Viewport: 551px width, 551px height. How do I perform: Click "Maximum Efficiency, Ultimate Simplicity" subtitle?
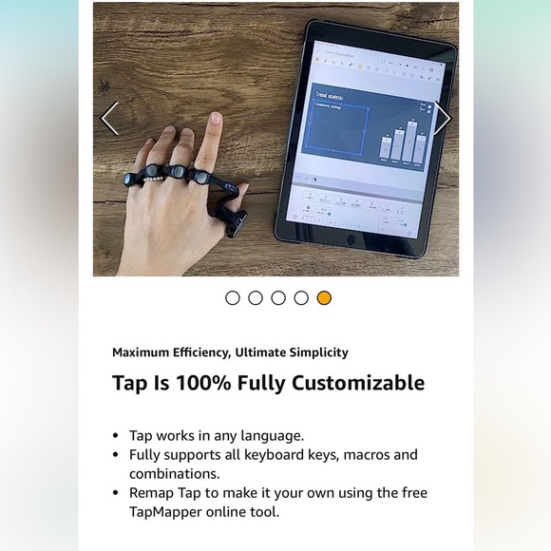(x=230, y=352)
